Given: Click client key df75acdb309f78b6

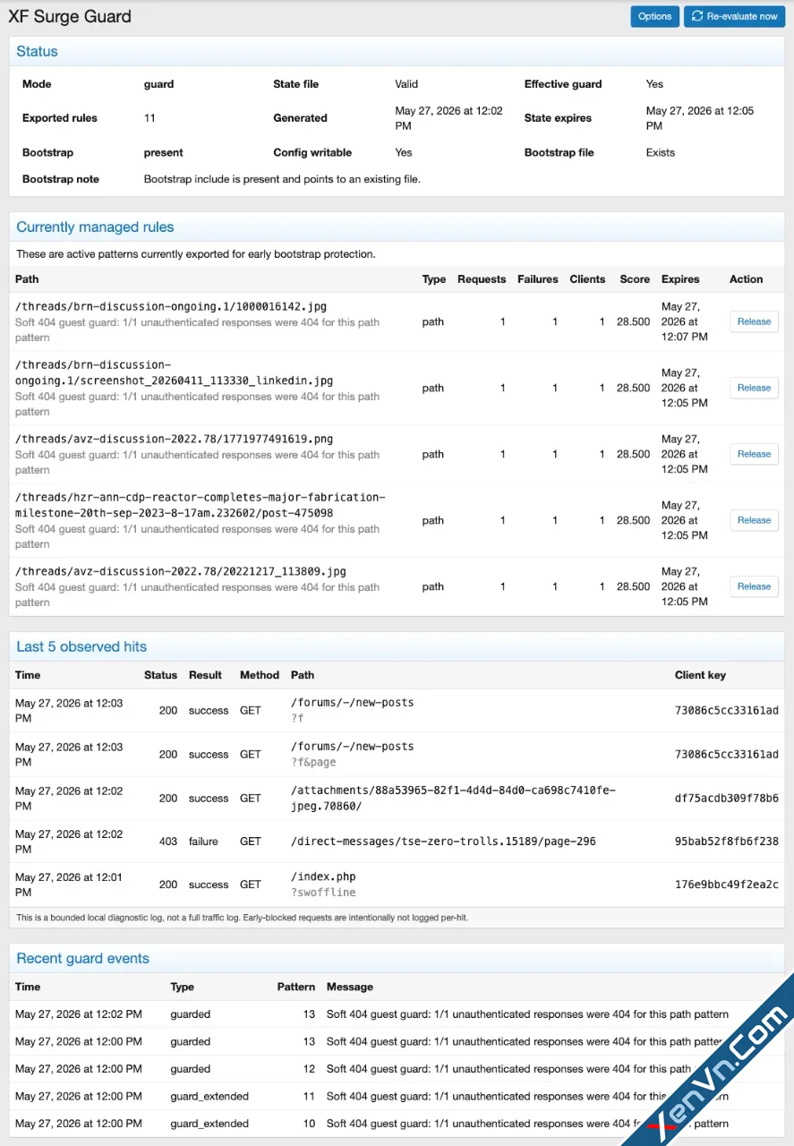Looking at the screenshot, I should 727,798.
